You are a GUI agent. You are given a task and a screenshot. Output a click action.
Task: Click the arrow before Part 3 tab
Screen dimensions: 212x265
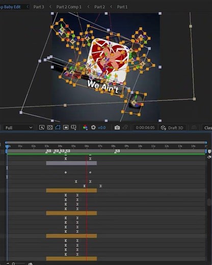(x=28, y=7)
